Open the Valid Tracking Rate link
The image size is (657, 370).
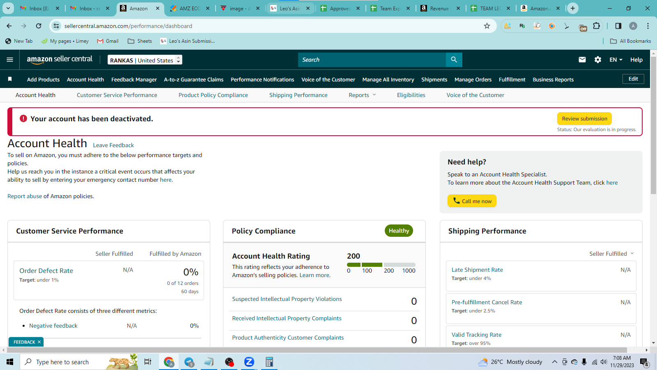tap(476, 335)
